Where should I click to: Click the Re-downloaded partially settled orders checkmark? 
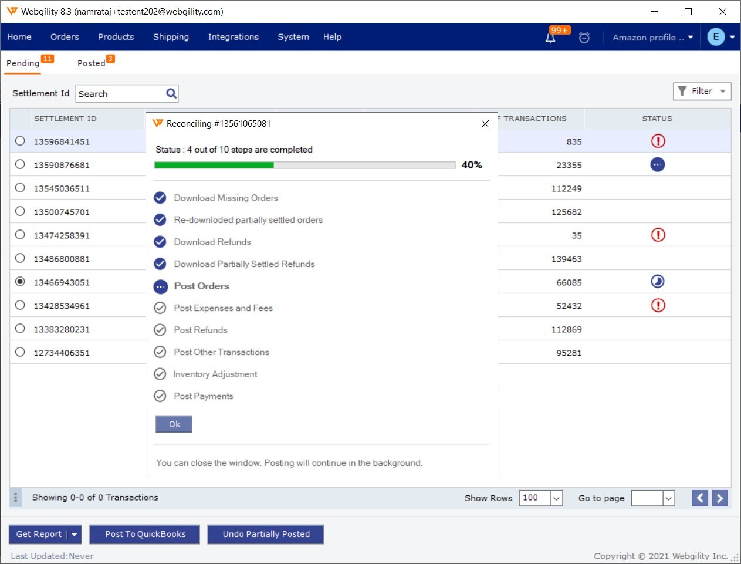coord(160,219)
